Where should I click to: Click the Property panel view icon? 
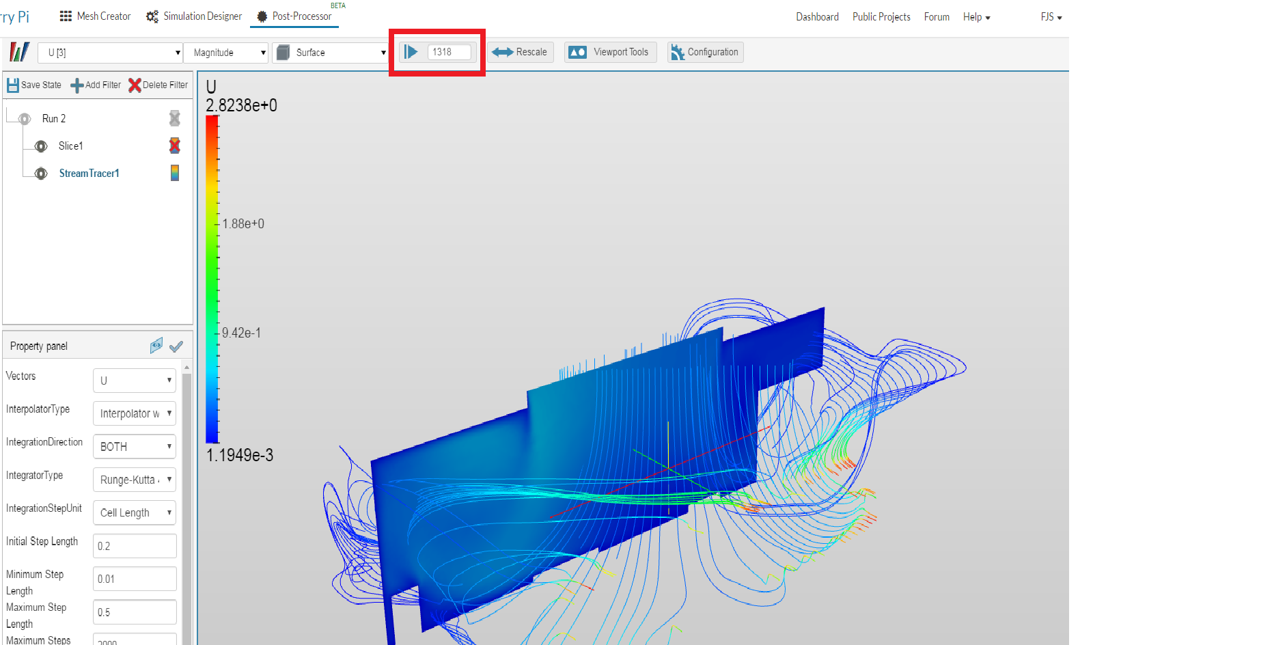(x=156, y=346)
